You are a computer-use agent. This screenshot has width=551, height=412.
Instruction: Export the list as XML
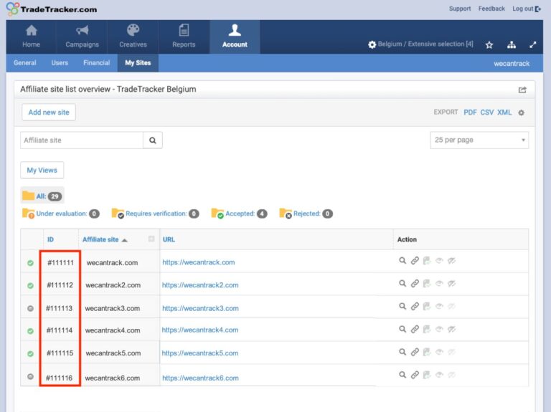point(504,112)
